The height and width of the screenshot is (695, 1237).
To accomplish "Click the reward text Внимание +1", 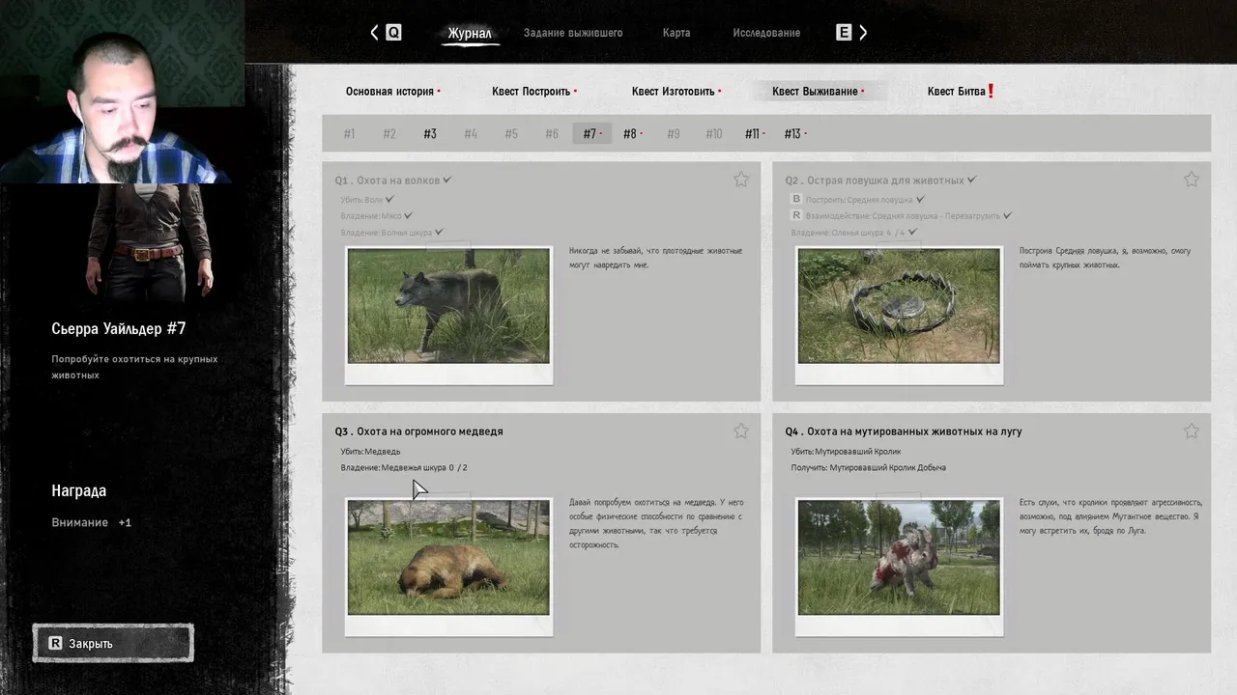I will 91,523.
